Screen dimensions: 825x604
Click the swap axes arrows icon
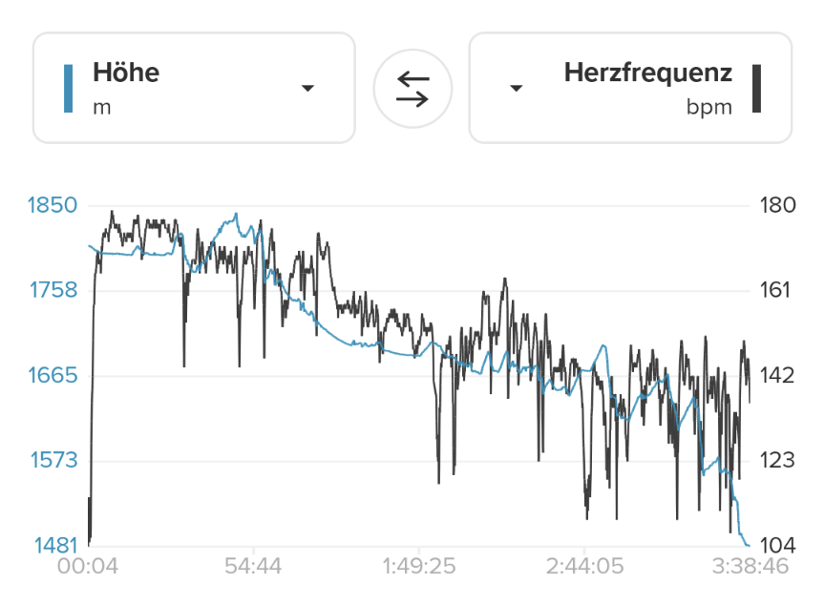tap(412, 88)
